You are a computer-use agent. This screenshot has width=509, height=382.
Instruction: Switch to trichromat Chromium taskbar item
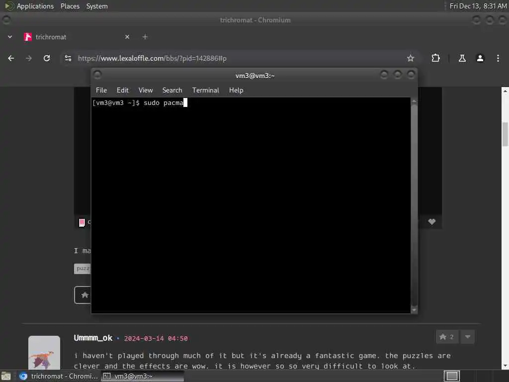click(x=59, y=376)
